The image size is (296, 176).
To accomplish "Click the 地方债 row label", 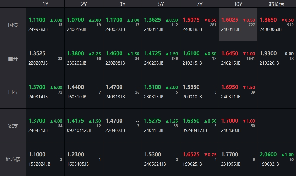I will [13, 159].
